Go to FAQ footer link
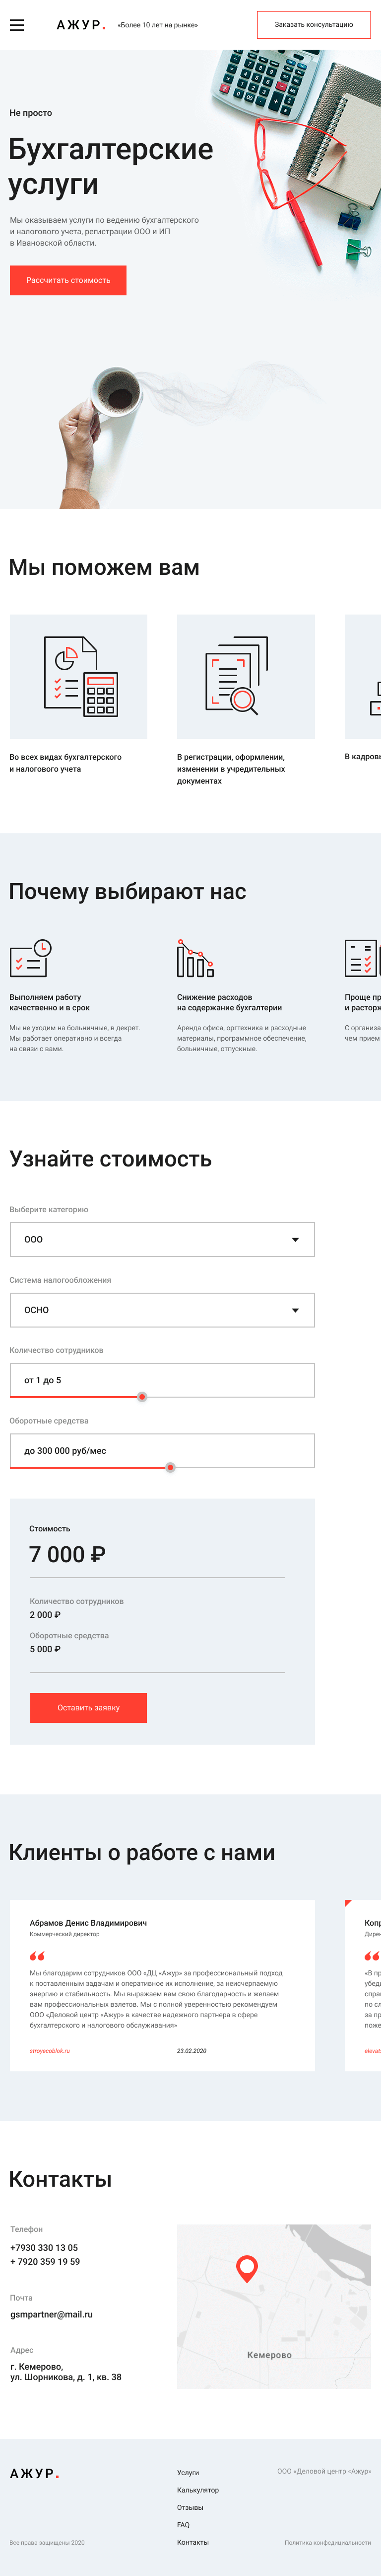 [184, 2525]
